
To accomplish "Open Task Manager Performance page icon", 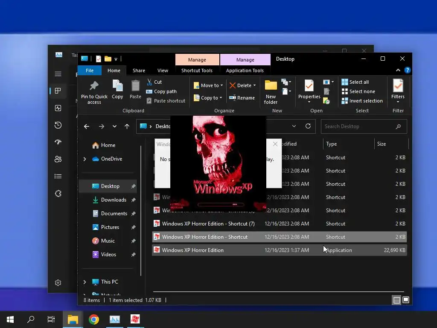I will (58, 108).
